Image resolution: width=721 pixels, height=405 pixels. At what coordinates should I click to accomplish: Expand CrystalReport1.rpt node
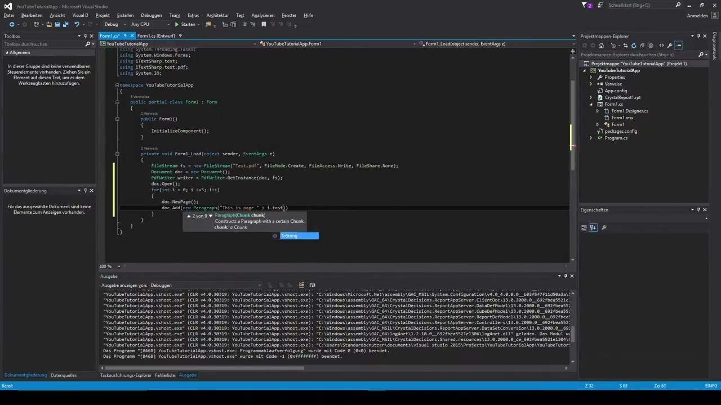coord(591,97)
